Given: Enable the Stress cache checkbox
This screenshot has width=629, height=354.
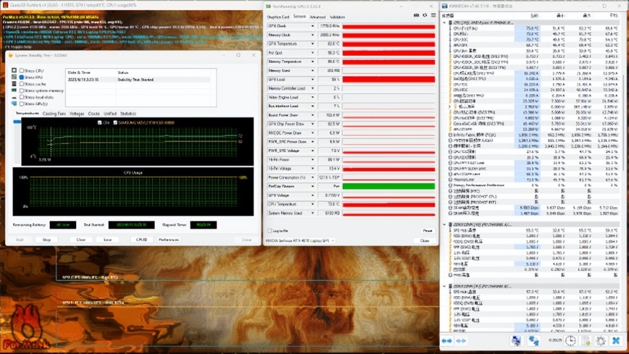Looking at the screenshot, I should click(21, 84).
